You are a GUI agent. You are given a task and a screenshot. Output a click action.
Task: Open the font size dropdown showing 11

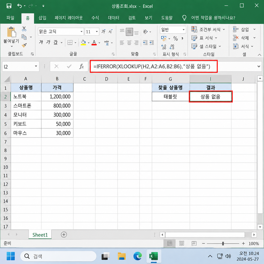tap(97, 31)
